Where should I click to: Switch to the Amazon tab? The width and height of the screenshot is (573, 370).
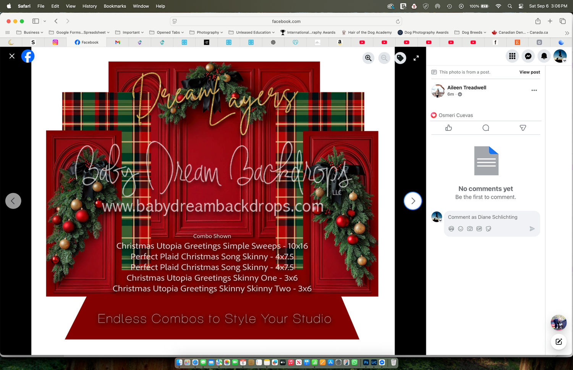[340, 42]
